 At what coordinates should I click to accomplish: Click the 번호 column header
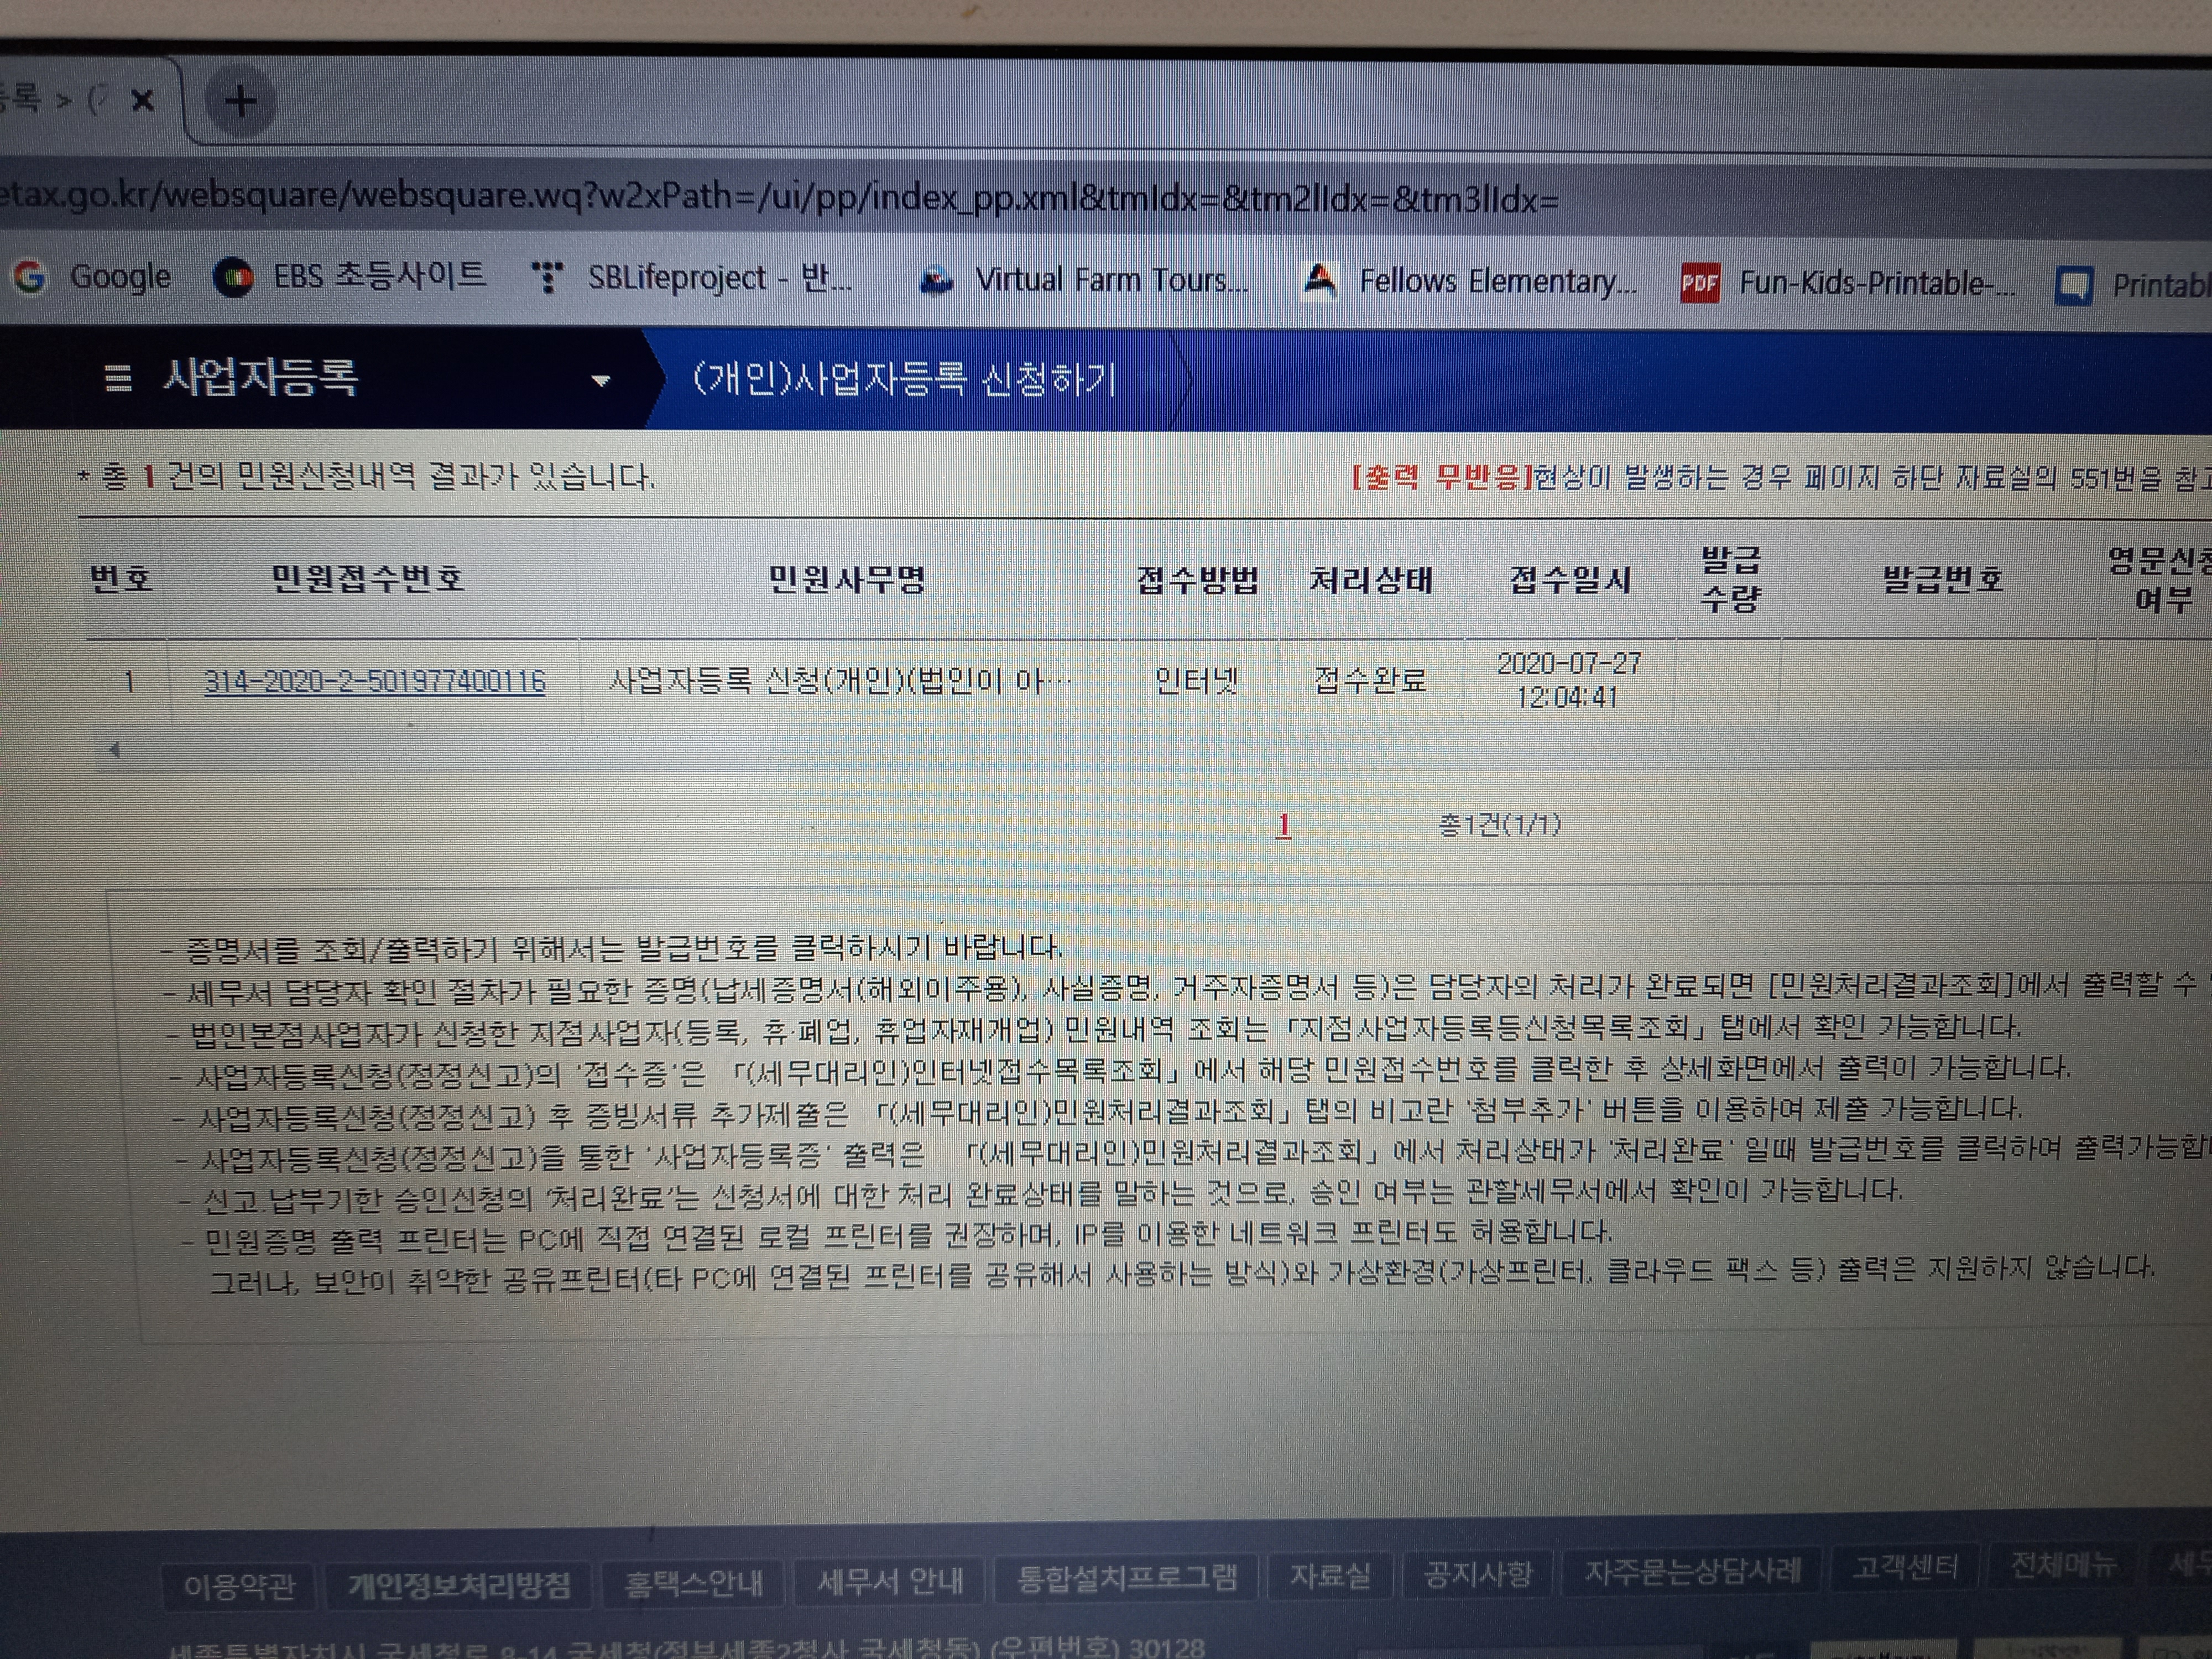tap(121, 578)
